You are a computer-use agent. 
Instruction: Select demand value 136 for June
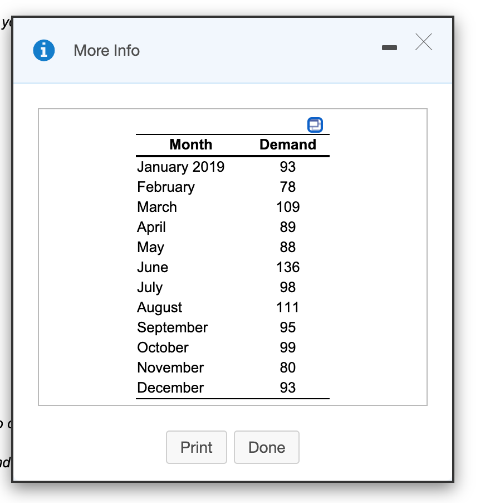click(x=288, y=267)
